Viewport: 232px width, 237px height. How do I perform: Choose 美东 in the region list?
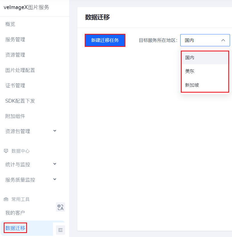(x=190, y=71)
